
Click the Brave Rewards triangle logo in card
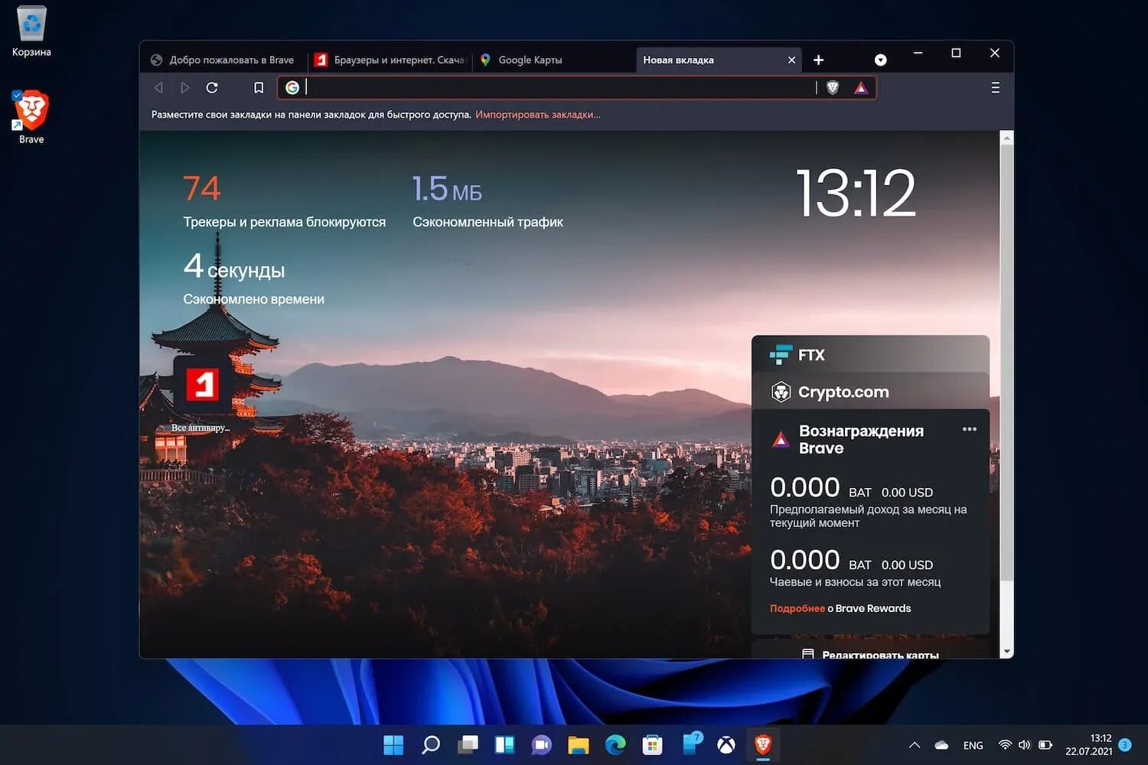(781, 440)
